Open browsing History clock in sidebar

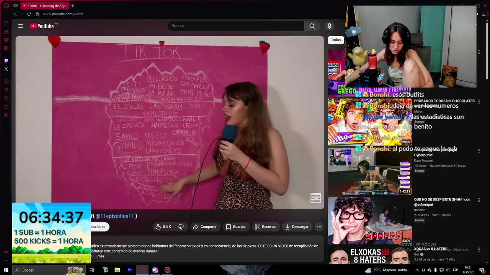[6, 99]
